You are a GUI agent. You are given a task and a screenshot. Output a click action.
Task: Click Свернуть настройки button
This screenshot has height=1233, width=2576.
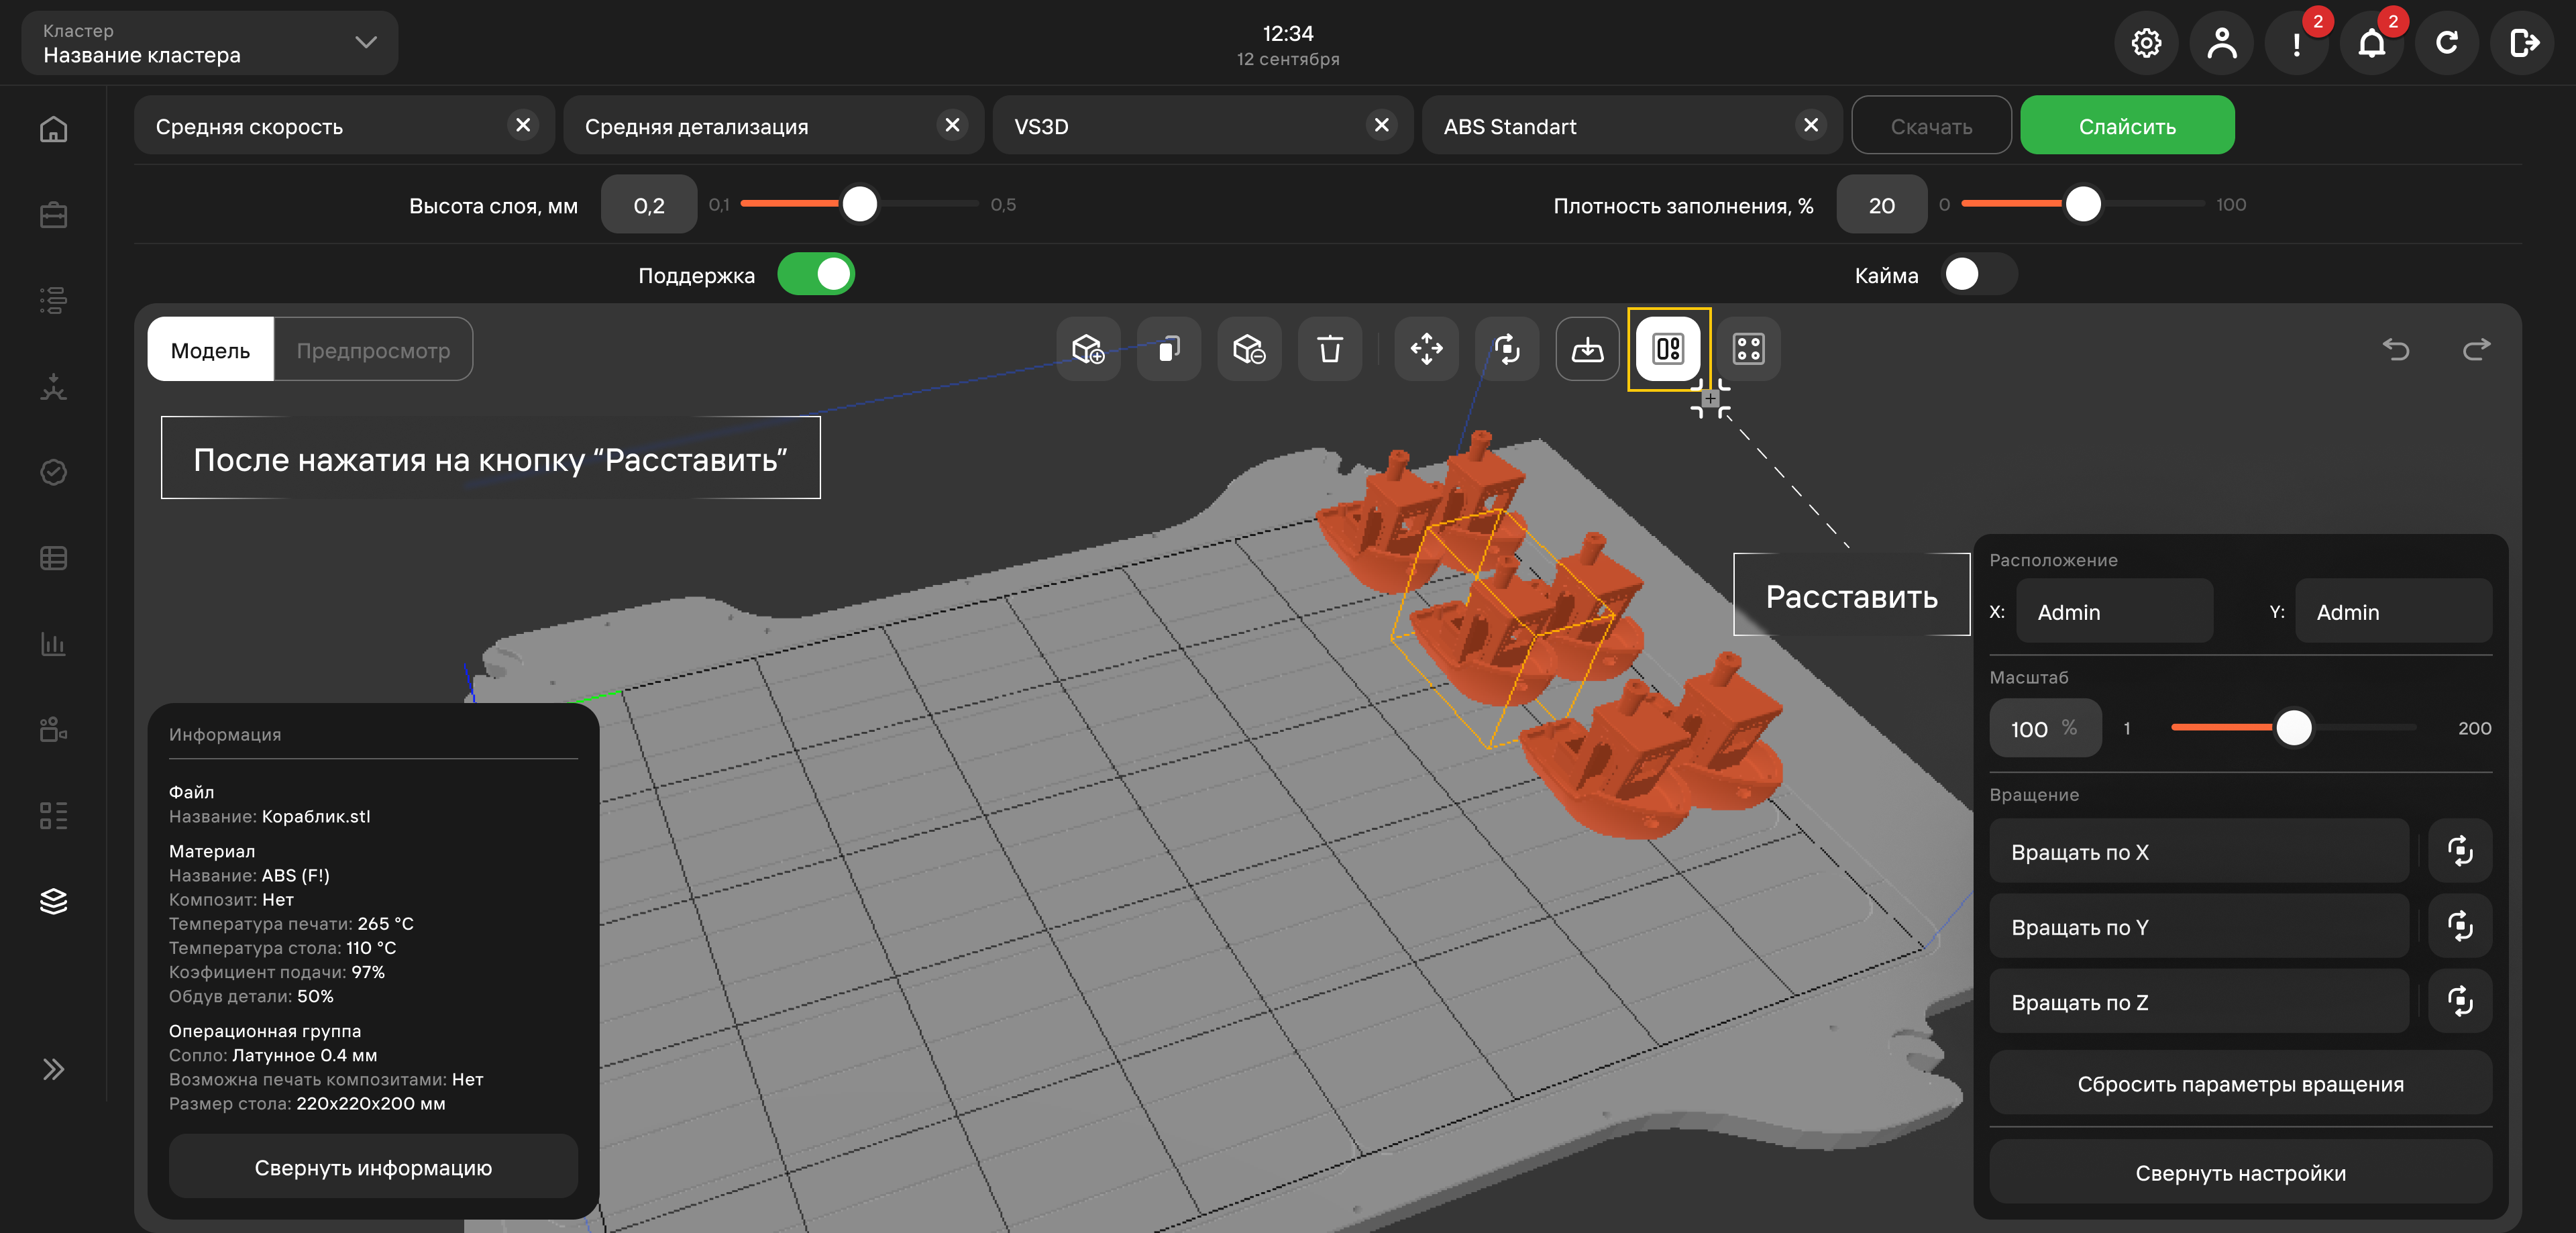tap(2240, 1172)
